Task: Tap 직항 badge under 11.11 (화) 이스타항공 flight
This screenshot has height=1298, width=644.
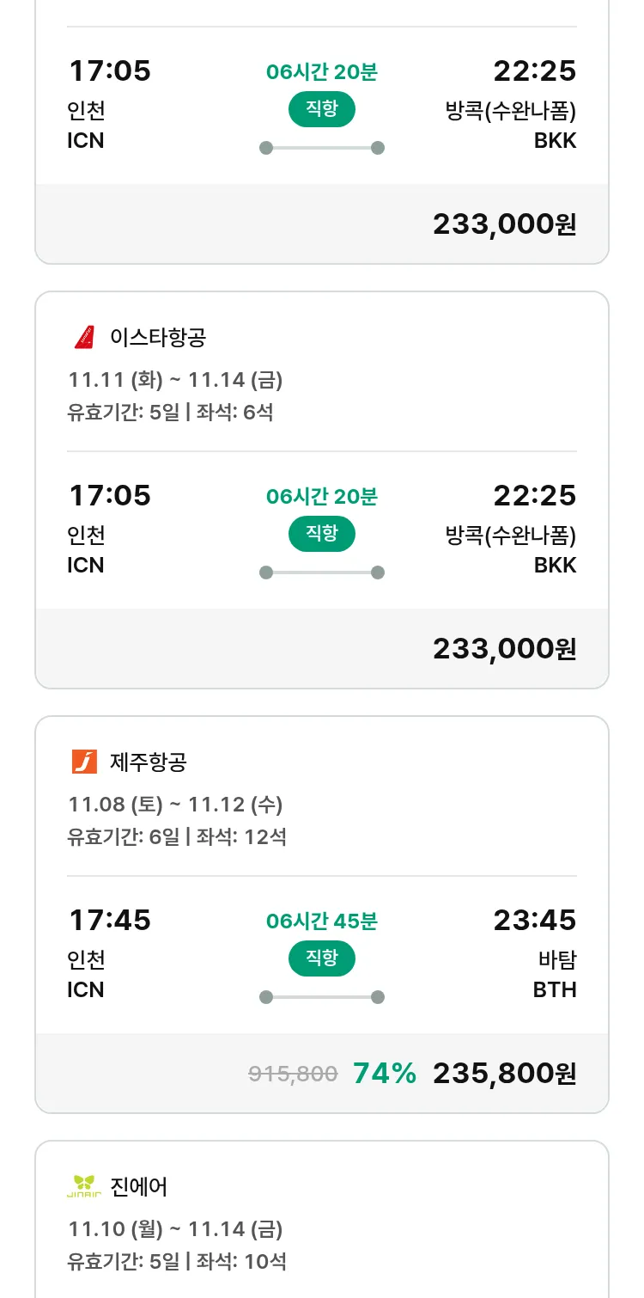Action: pos(321,534)
